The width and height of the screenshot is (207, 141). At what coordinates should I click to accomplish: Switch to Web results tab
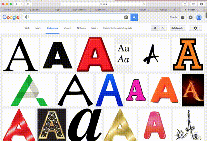pyautogui.click(x=27, y=28)
